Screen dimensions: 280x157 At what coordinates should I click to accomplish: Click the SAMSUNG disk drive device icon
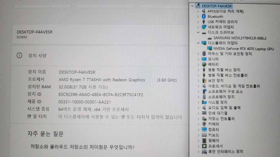click(210, 38)
